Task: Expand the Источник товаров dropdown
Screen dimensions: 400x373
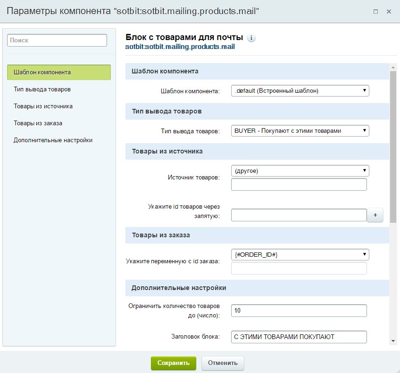Action: tap(300, 170)
